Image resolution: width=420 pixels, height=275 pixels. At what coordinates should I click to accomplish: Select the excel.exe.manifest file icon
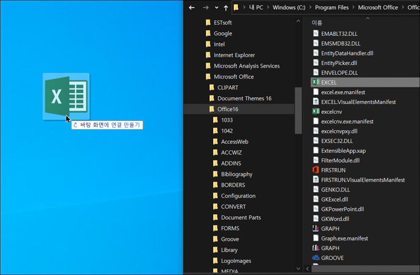point(316,92)
